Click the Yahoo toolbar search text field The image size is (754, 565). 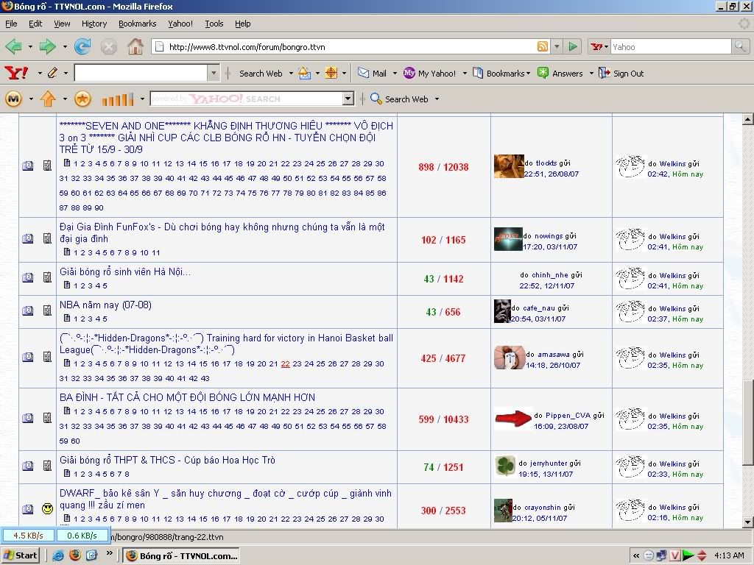click(x=141, y=73)
